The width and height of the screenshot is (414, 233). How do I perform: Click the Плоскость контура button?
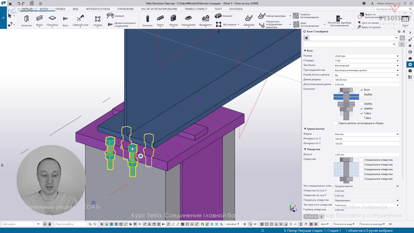coord(372,224)
